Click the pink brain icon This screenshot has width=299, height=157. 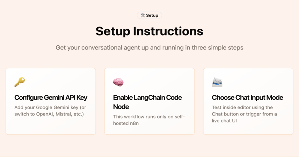[118, 82]
